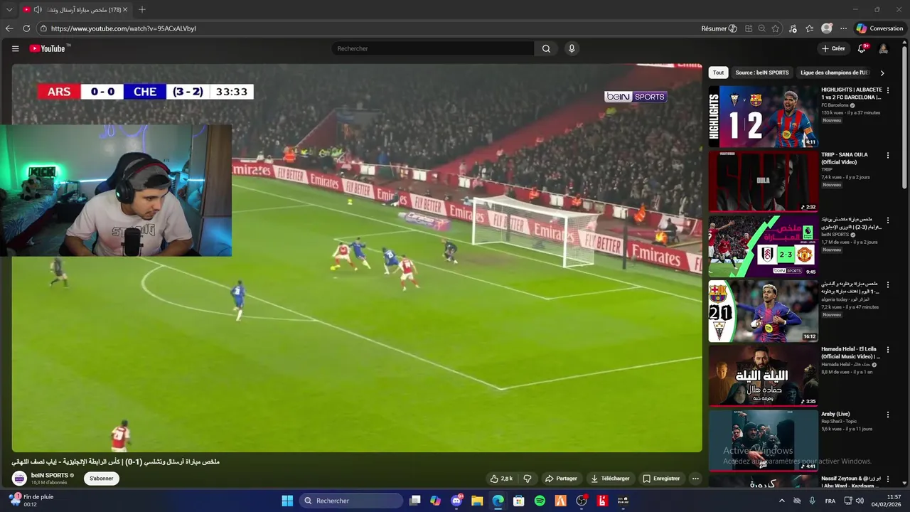Open the Edge split screen icon

pos(749,28)
